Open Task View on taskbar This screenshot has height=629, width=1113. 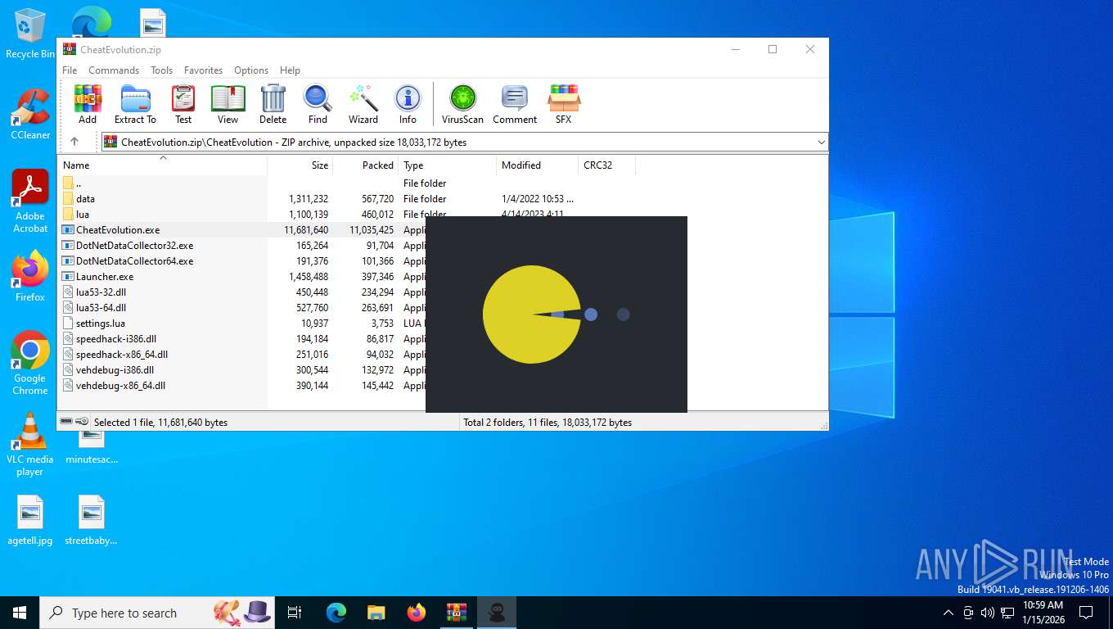(x=295, y=613)
